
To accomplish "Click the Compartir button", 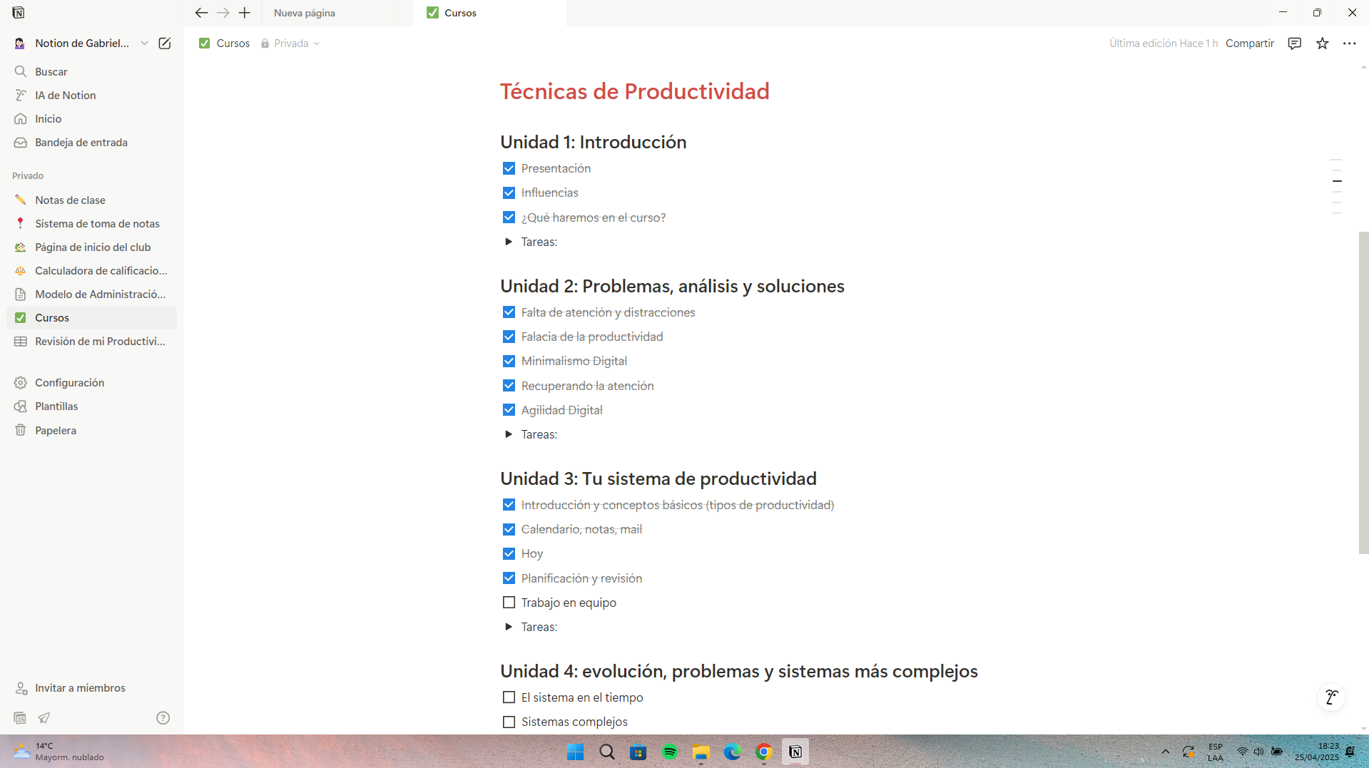I will (x=1249, y=43).
